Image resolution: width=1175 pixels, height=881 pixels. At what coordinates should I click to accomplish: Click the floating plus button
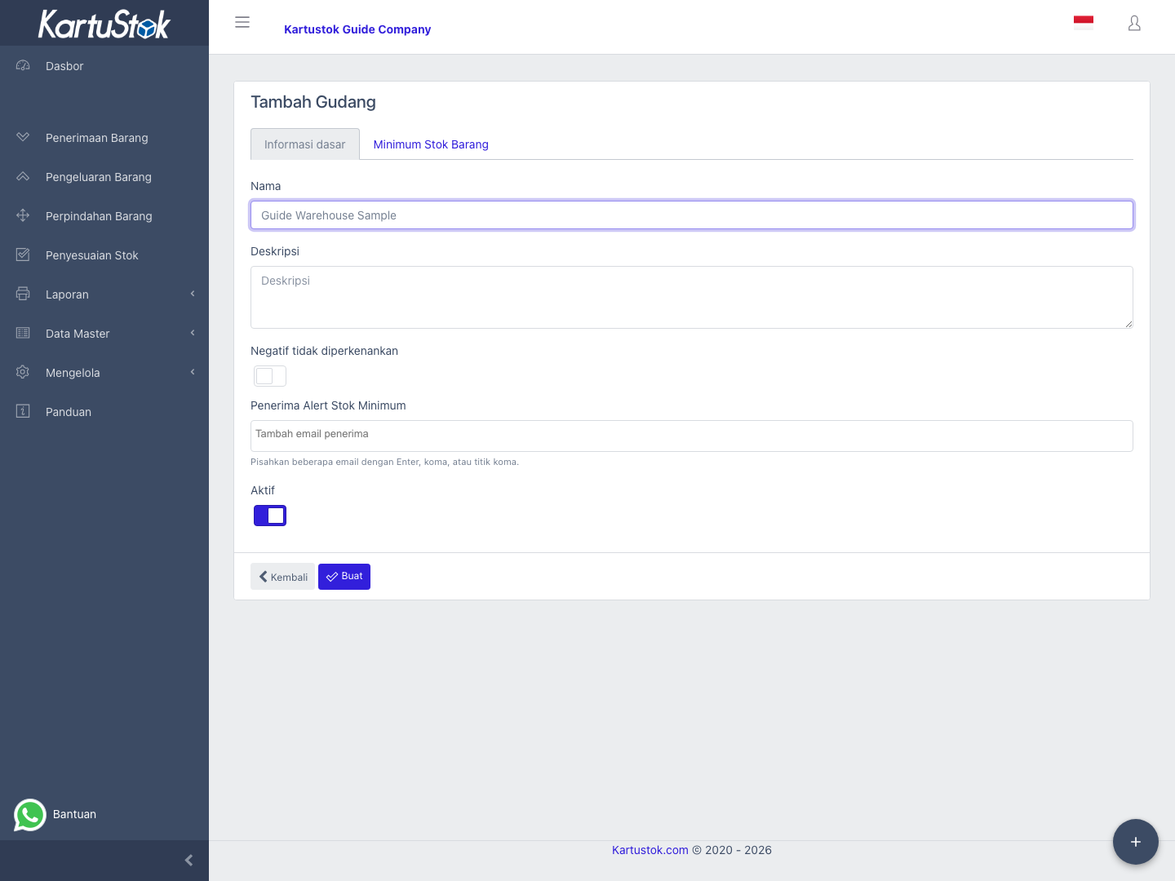coord(1136,842)
